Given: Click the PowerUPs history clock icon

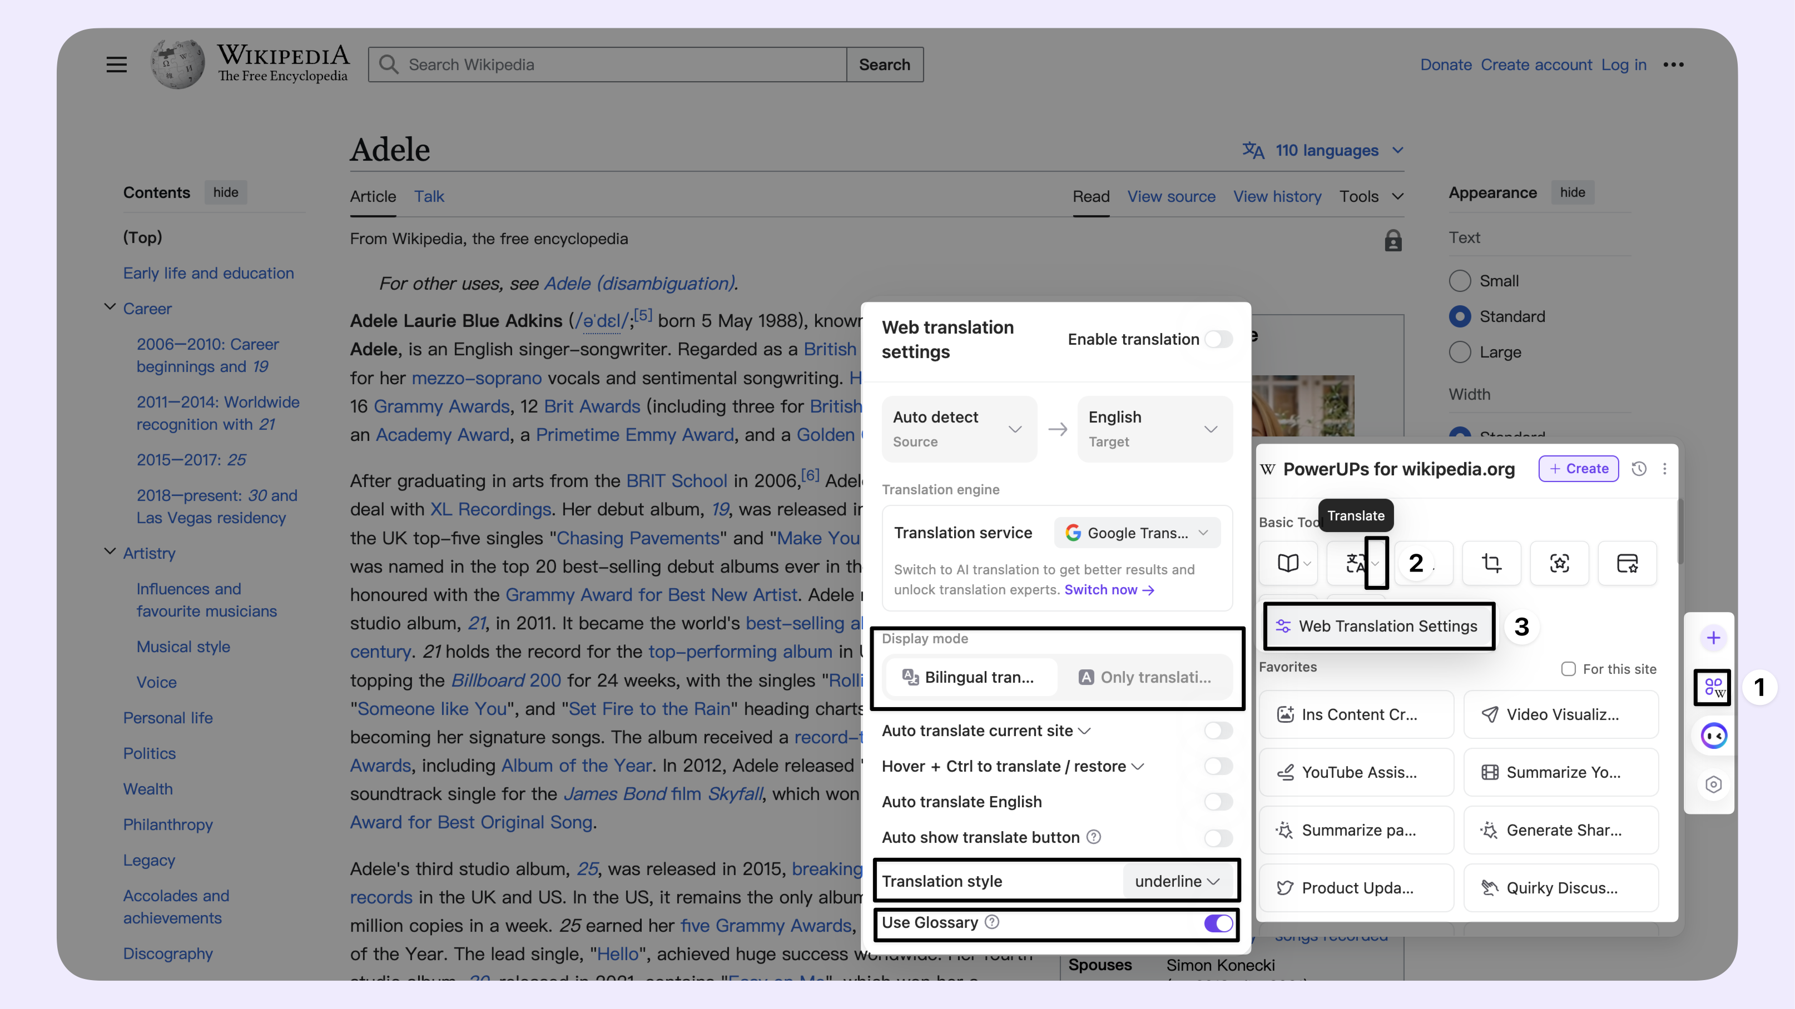Looking at the screenshot, I should tap(1639, 468).
